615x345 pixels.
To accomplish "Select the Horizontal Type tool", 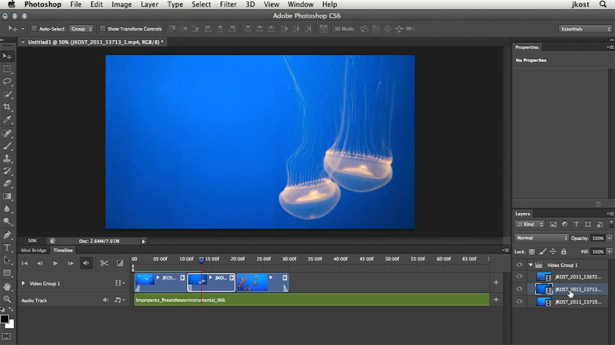I will pos(7,248).
